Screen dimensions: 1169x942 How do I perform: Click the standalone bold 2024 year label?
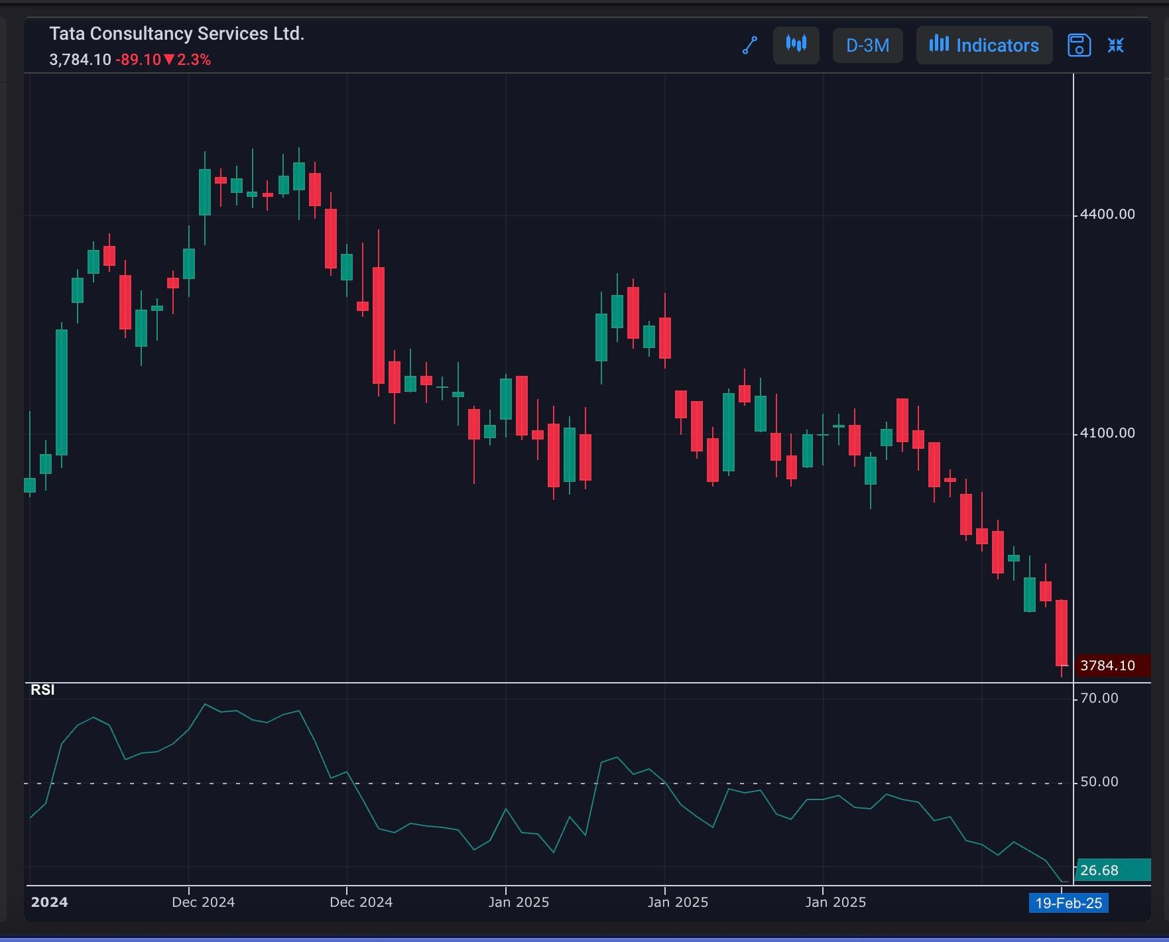pyautogui.click(x=50, y=902)
